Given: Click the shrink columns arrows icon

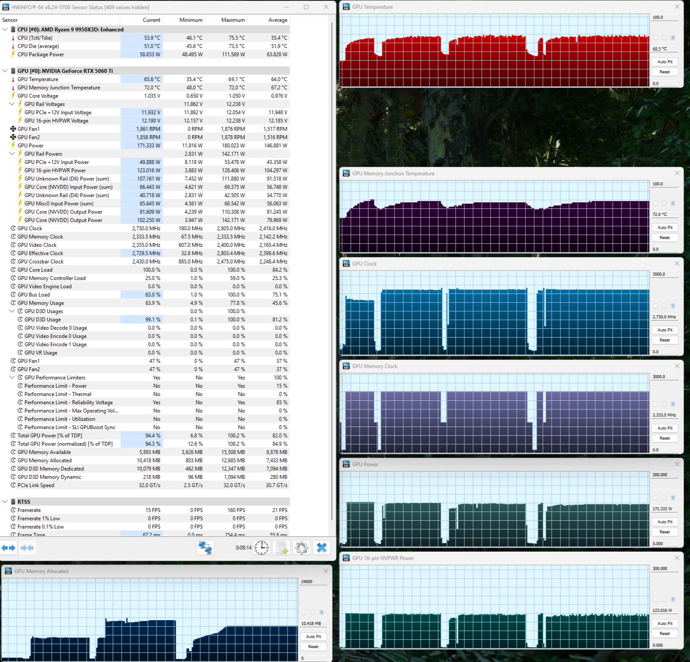Looking at the screenshot, I should pos(27,548).
